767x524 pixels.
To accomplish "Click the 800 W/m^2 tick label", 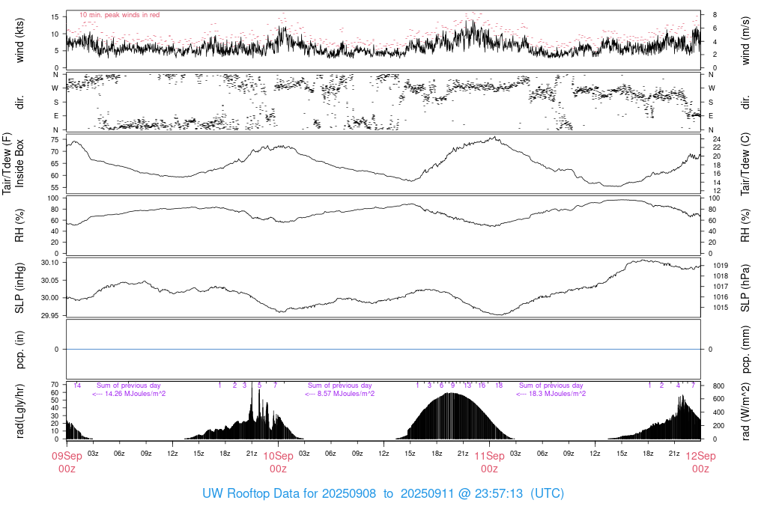I will click(718, 386).
